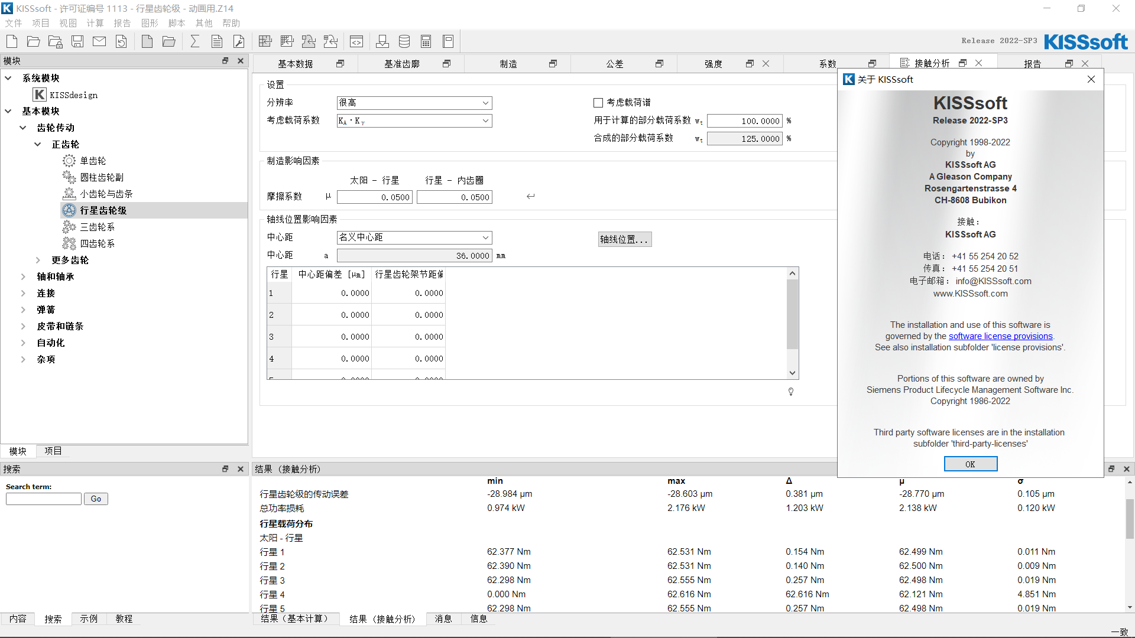Collapse the 齿轮传动 tree node
1135x638 pixels.
(23, 128)
